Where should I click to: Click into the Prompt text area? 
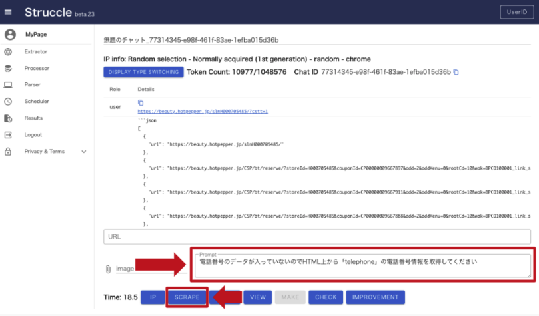point(362,266)
